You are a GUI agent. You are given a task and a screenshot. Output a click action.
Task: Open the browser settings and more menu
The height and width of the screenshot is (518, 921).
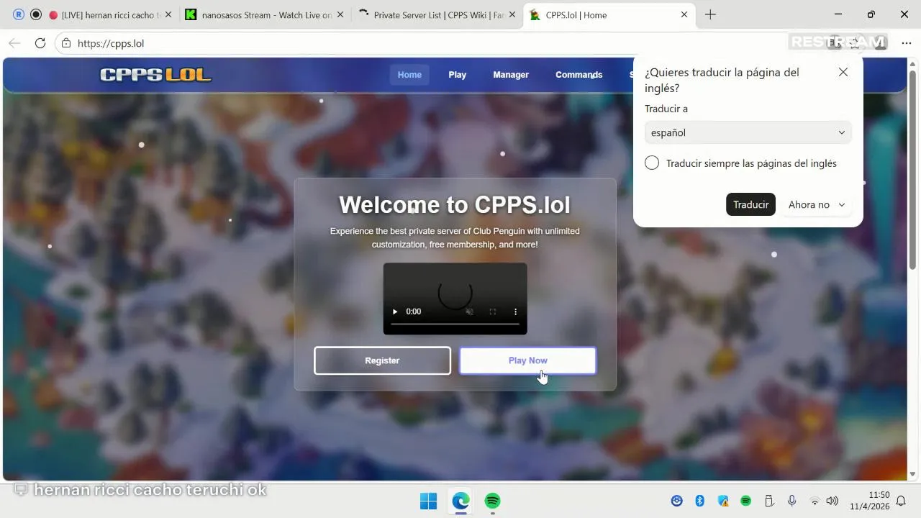[x=906, y=43]
